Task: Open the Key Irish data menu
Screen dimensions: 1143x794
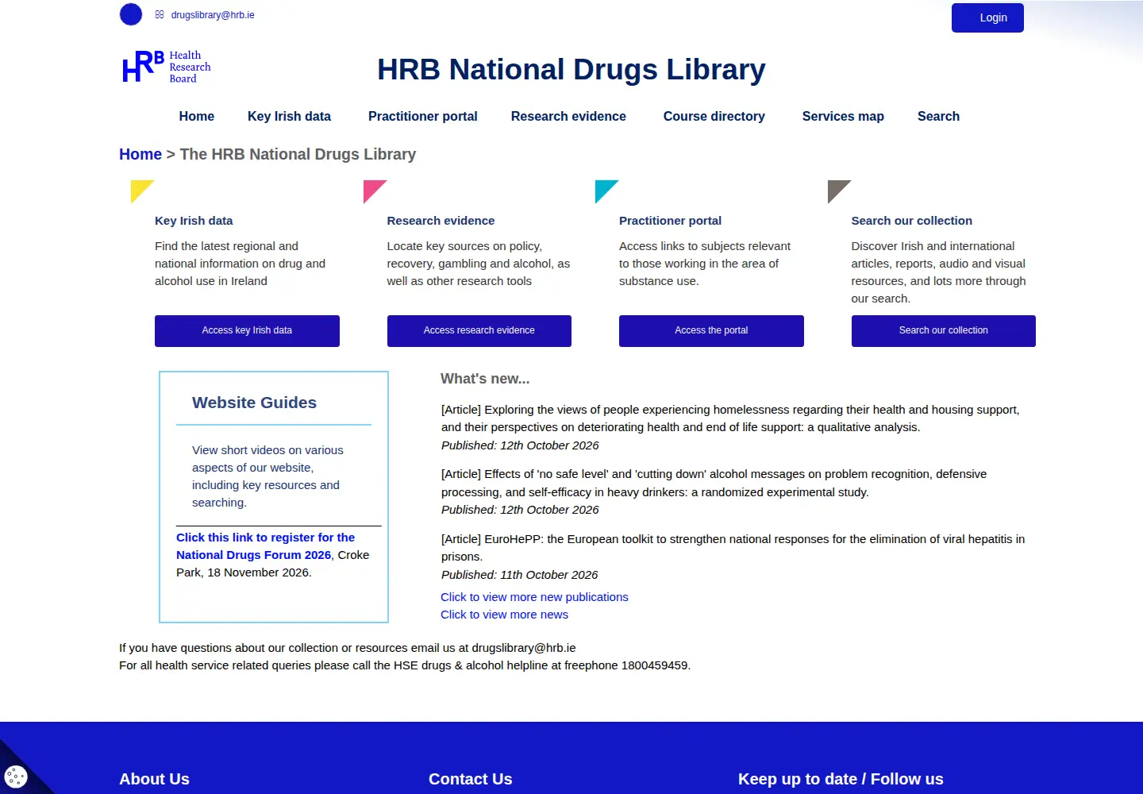Action: (x=289, y=116)
